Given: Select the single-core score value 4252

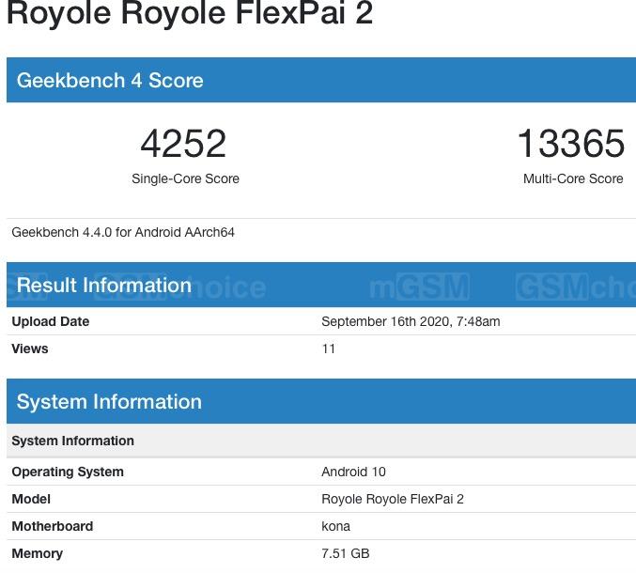Looking at the screenshot, I should click(183, 143).
